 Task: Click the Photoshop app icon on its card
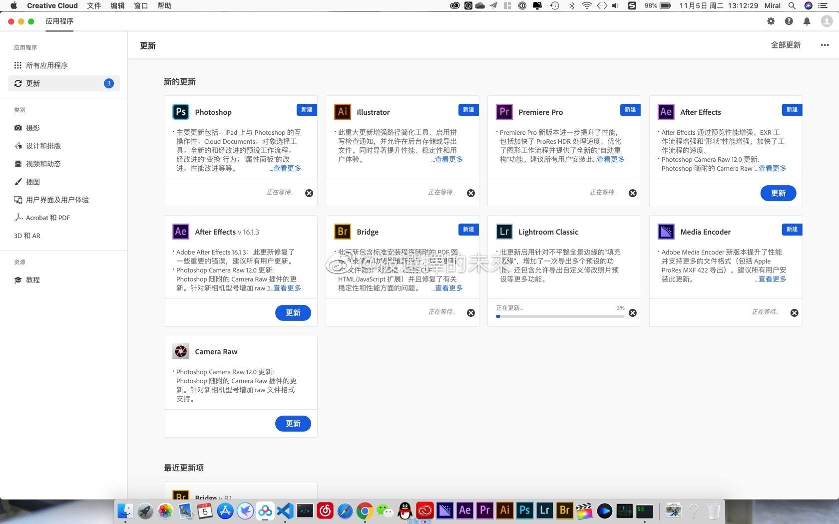(x=181, y=112)
